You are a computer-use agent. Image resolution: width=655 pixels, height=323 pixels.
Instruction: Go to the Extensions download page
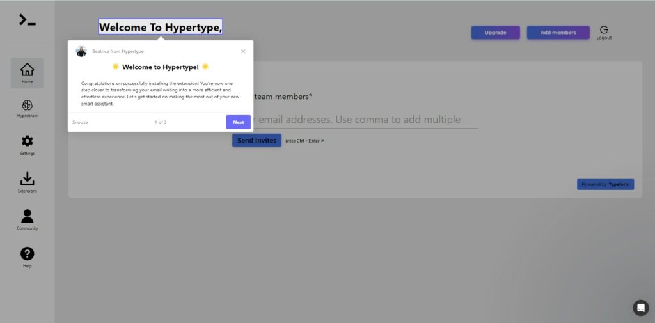click(27, 182)
